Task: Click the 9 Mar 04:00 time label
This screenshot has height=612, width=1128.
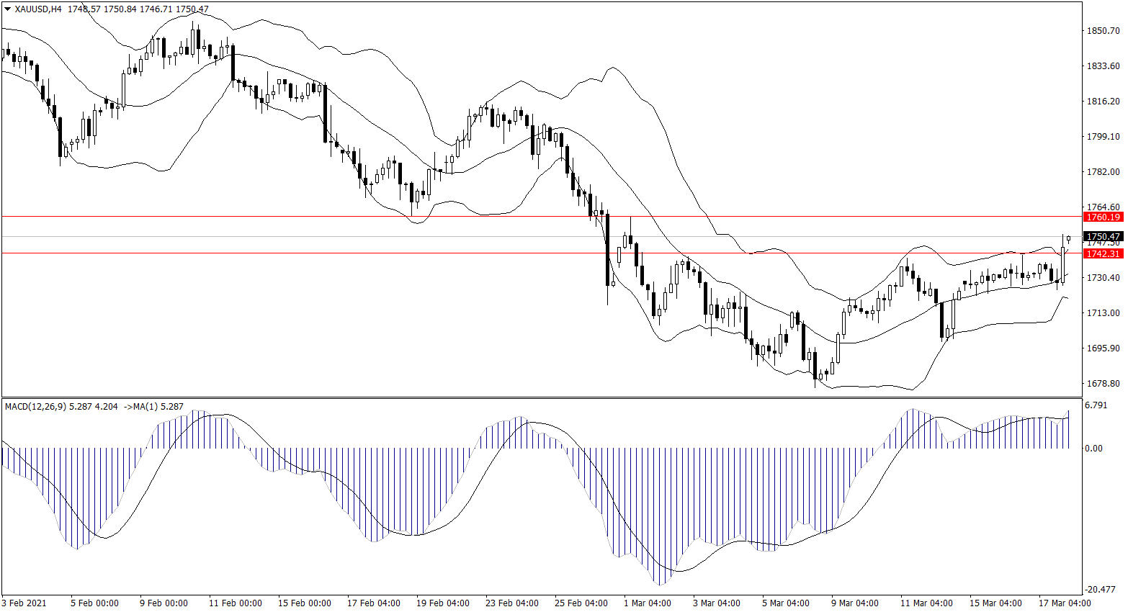Action: coord(854,603)
